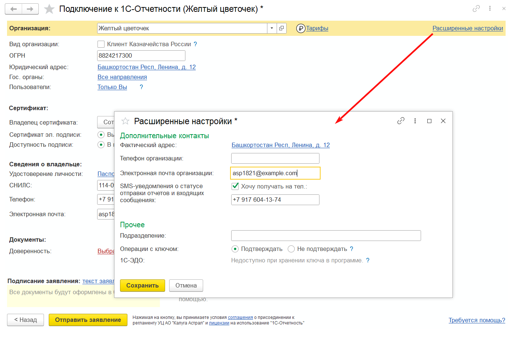Maximize the Расширенные настройки dialog
This screenshot has height=340, width=513.
tap(429, 121)
